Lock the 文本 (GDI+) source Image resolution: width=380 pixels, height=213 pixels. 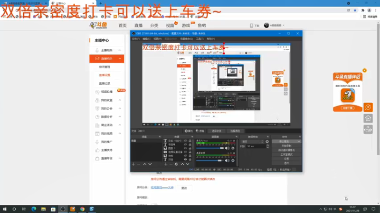(x=190, y=141)
